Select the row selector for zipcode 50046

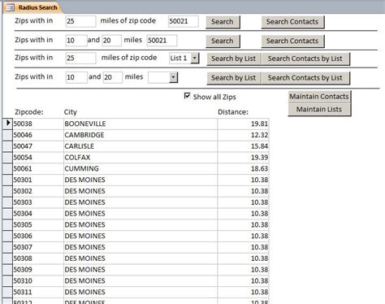coord(7,135)
